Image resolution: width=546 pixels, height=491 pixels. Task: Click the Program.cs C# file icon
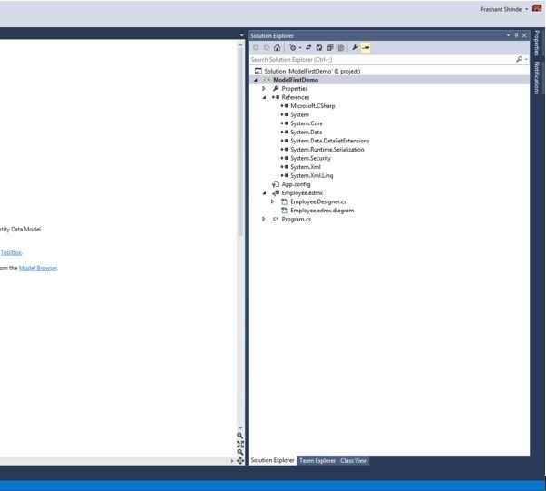pos(276,219)
